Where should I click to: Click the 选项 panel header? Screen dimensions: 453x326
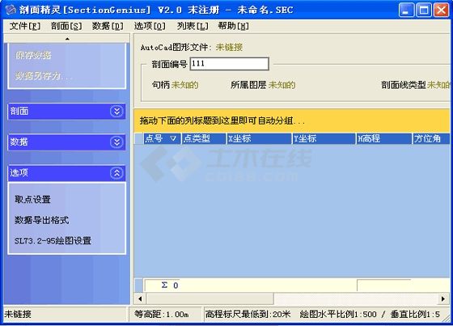pos(66,173)
